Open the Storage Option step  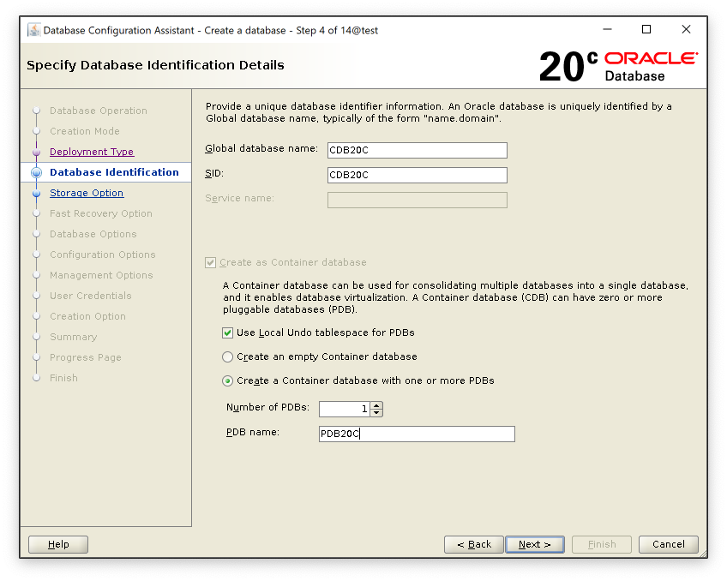tap(87, 193)
